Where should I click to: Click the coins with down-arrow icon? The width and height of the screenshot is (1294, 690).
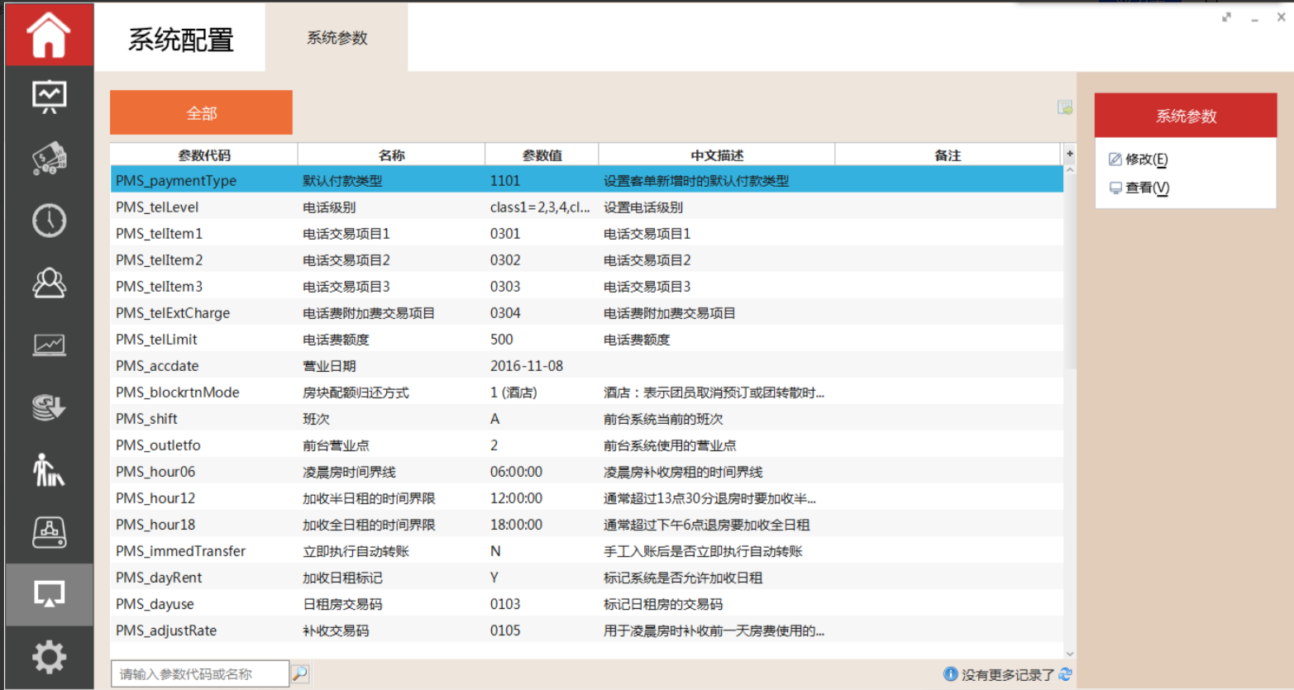49,407
